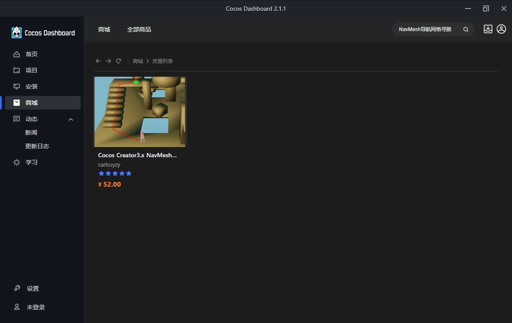The image size is (512, 323).
Task: Switch to the 全部商品 top tab
Action: 139,29
